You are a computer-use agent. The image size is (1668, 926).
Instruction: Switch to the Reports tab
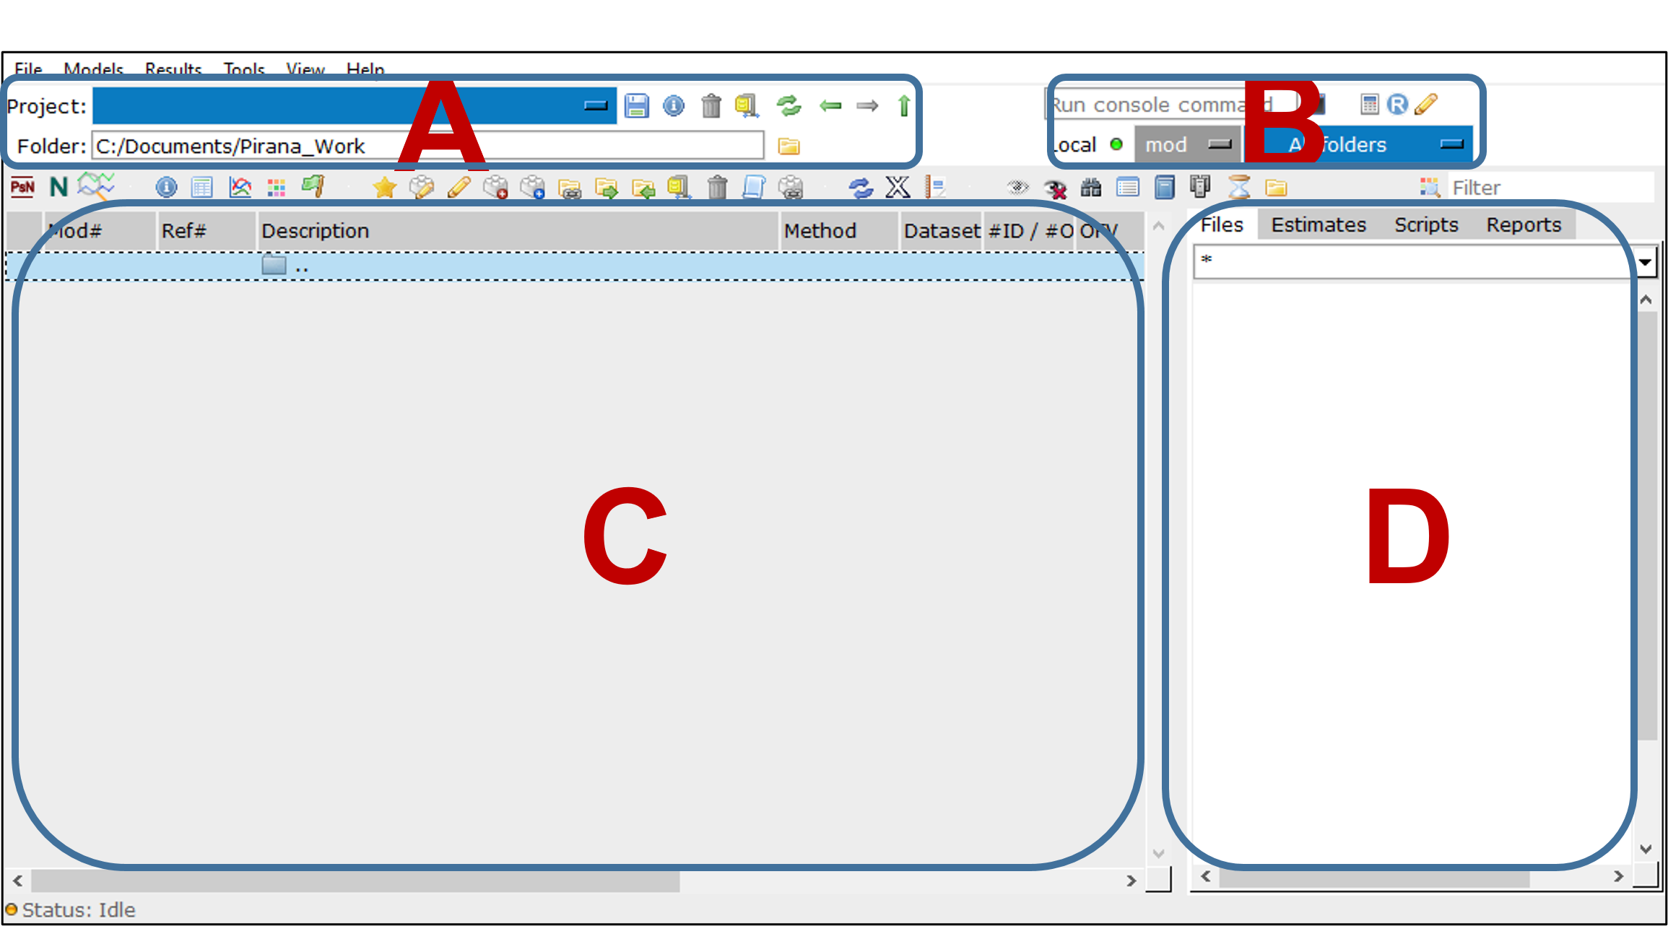pyautogui.click(x=1524, y=224)
